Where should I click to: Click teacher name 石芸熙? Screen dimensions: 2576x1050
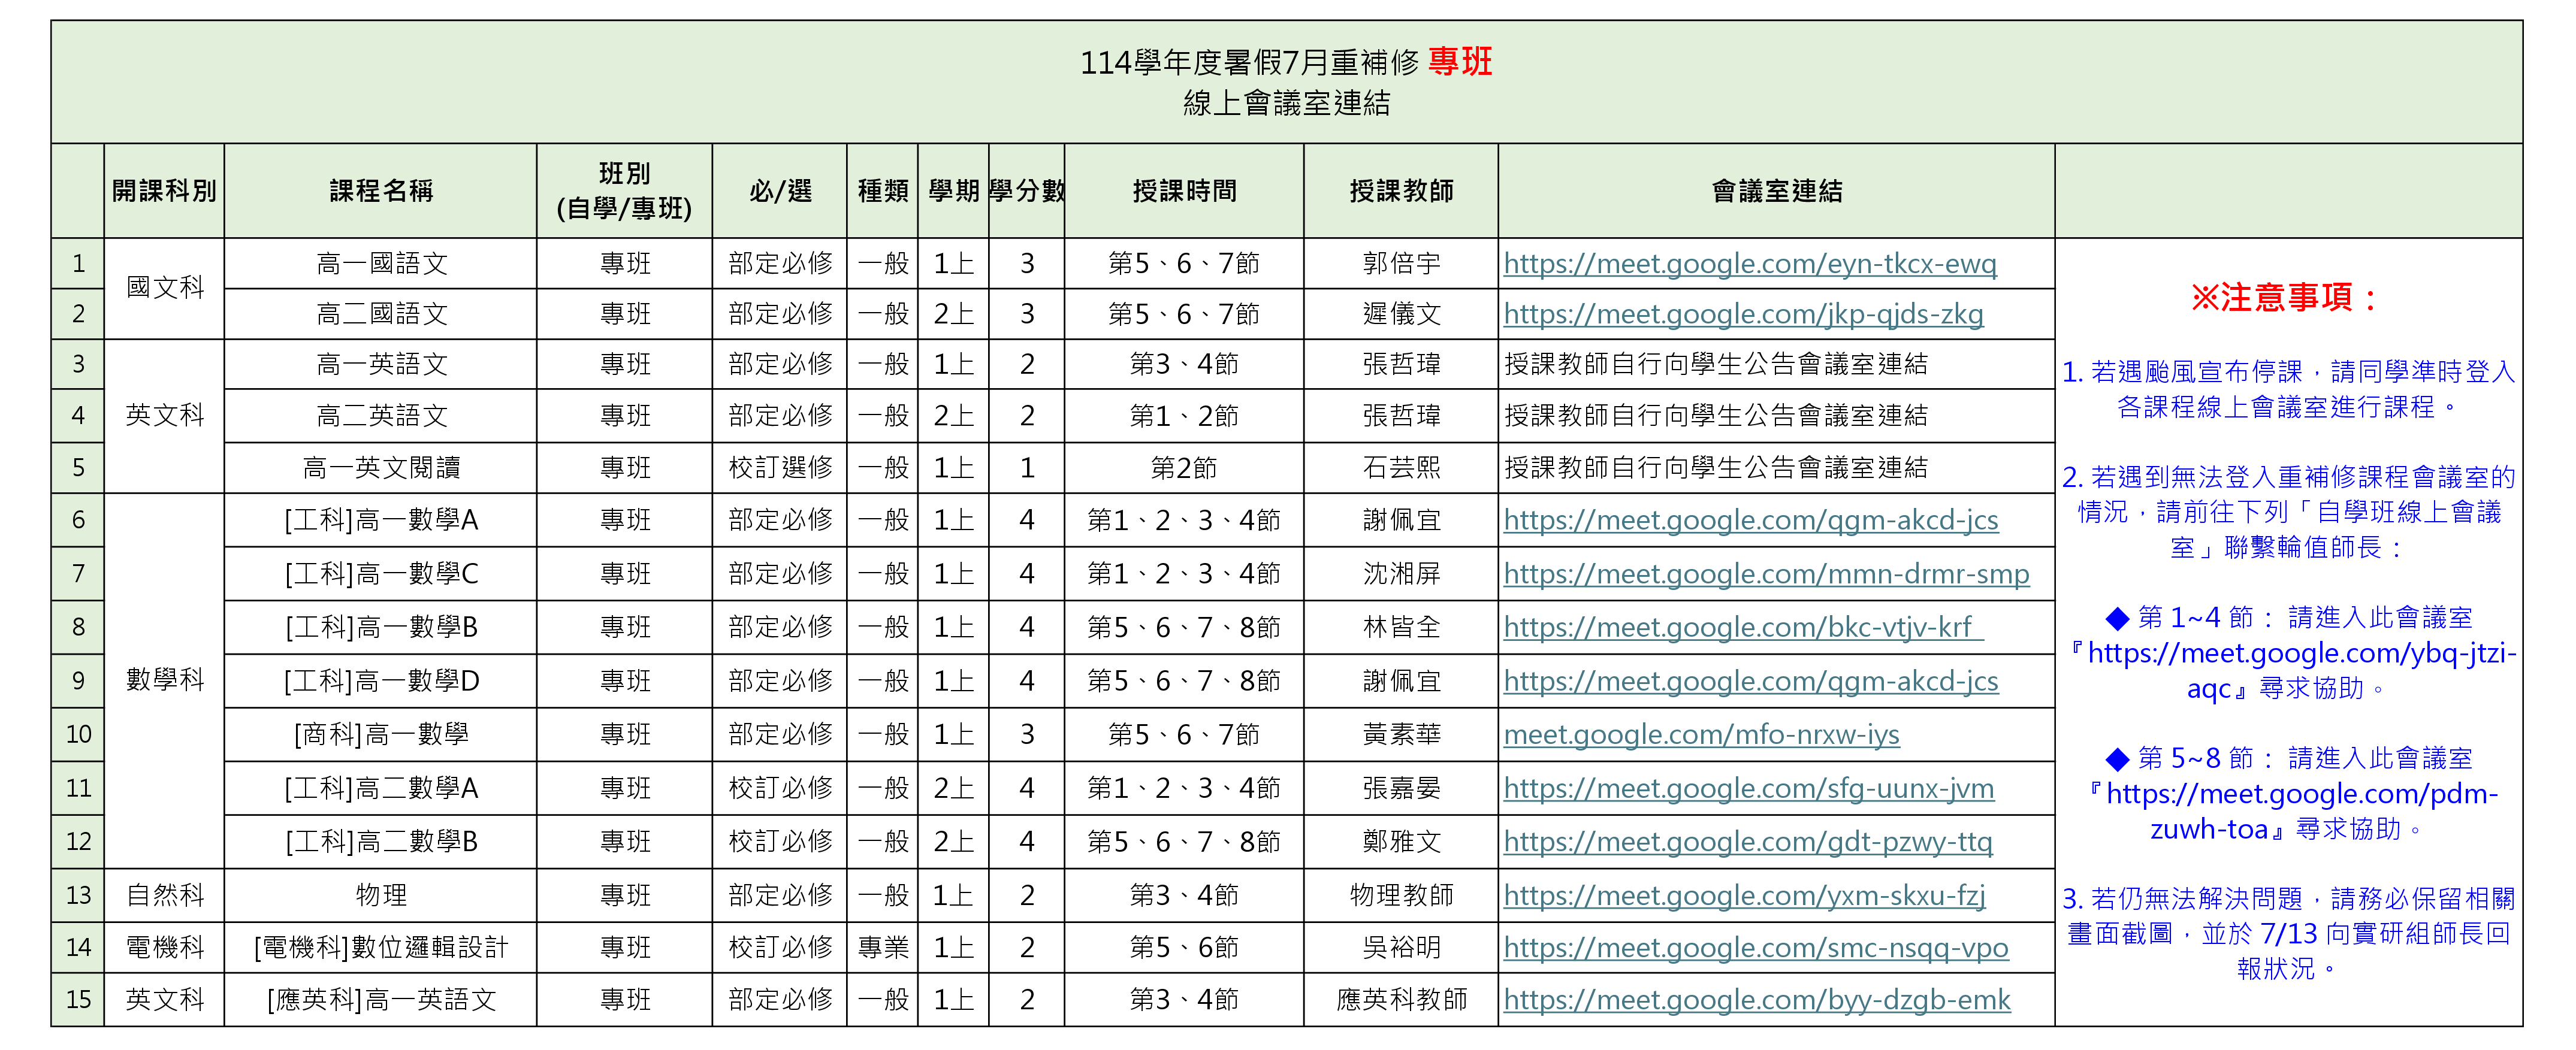[1401, 468]
